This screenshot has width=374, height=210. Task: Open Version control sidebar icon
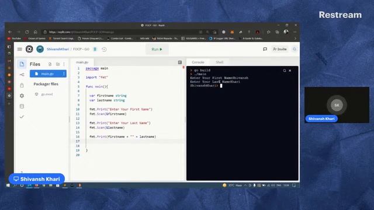pos(22,75)
